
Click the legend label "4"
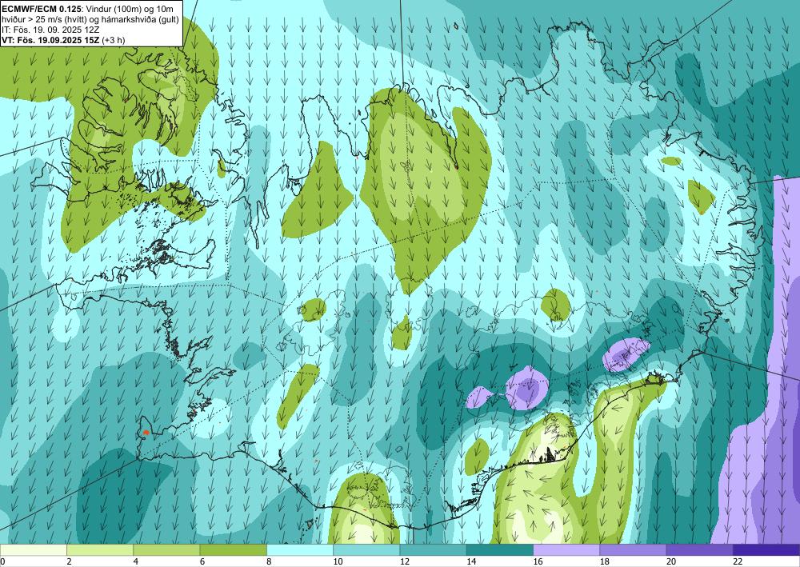point(136,562)
